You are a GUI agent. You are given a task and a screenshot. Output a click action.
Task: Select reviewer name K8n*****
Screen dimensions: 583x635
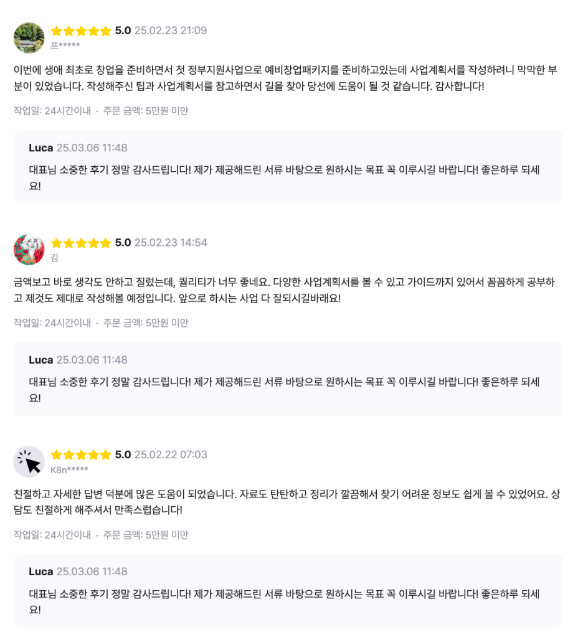(69, 470)
